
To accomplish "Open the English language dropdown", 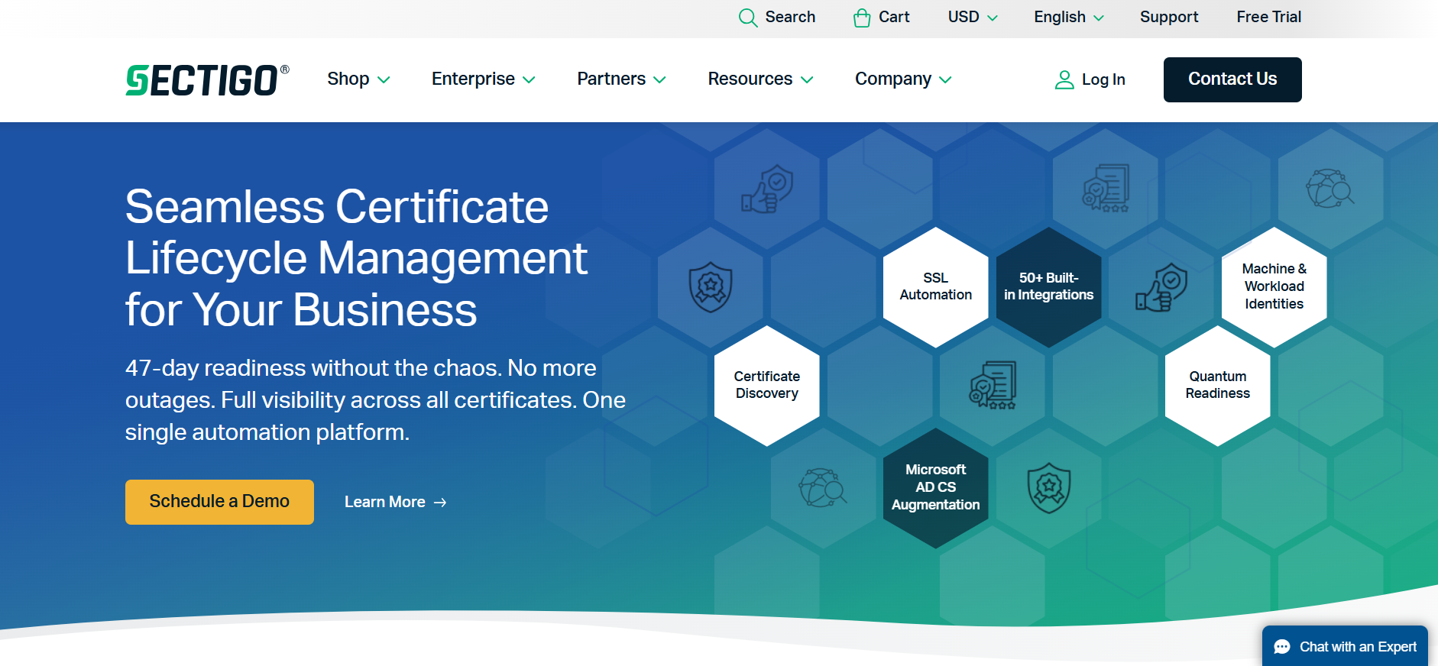I will (x=1069, y=17).
